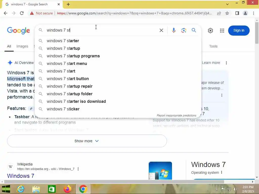Image resolution: width=259 pixels, height=194 pixels.
Task: Toggle the Chrome side panel icon
Action: 237,13
